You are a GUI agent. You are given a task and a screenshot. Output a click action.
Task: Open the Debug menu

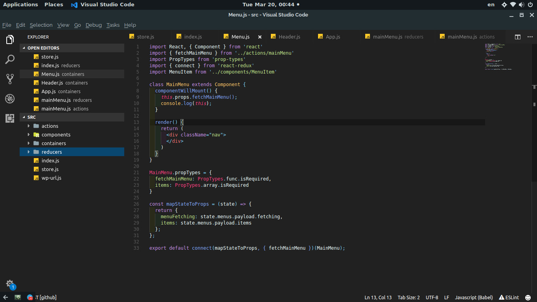pyautogui.click(x=94, y=25)
